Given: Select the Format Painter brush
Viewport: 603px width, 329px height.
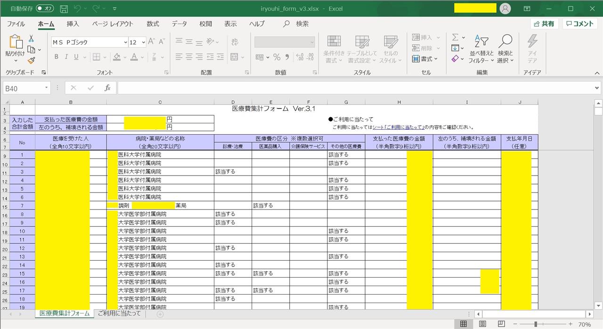Looking at the screenshot, I should [31, 60].
